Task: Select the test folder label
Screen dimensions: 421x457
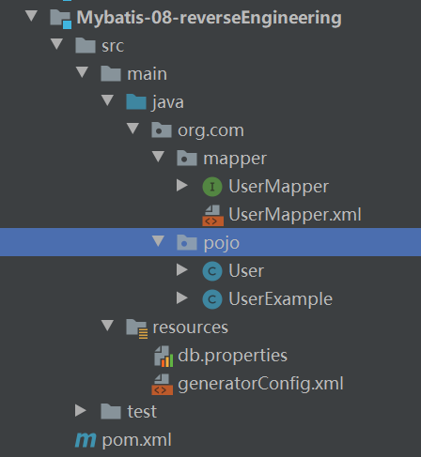Action: [x=142, y=412]
